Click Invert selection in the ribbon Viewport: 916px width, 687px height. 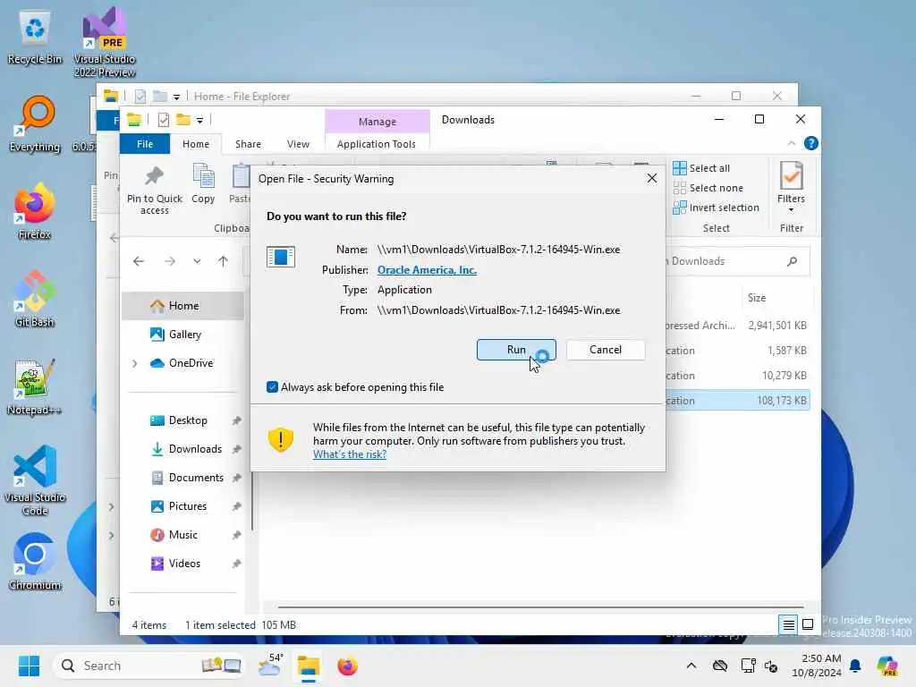coord(717,208)
